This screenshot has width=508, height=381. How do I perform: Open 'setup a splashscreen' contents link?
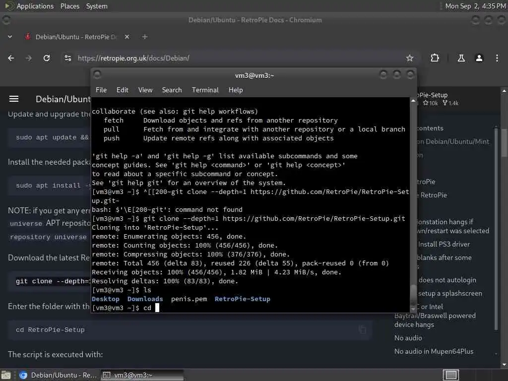coord(450,293)
